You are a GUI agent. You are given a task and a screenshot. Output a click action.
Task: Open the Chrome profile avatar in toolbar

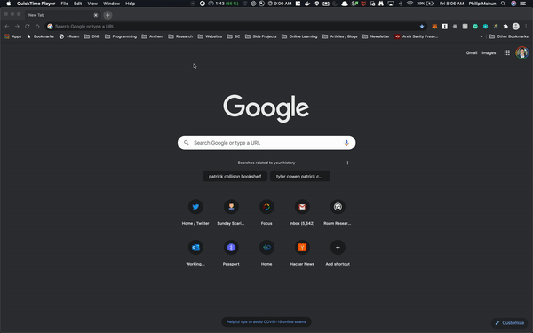[515, 27]
